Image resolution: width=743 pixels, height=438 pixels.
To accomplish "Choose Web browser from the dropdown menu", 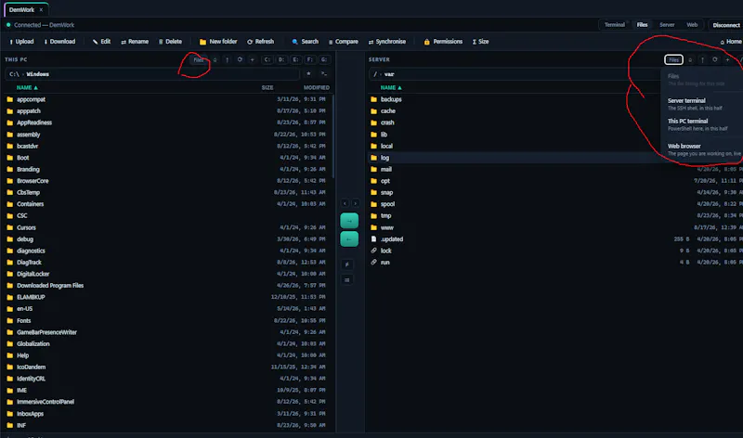I will point(702,149).
